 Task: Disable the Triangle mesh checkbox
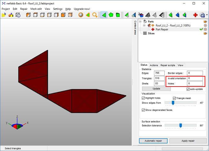point(174,98)
